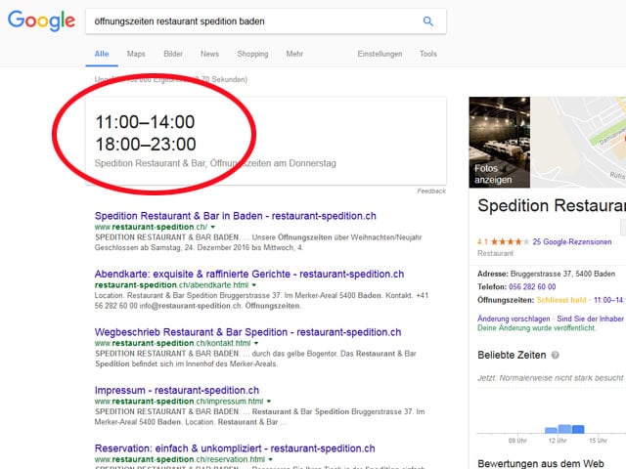Image resolution: width=626 pixels, height=469 pixels.
Task: Click the star rating in restaurant panel
Action: pyautogui.click(x=511, y=240)
